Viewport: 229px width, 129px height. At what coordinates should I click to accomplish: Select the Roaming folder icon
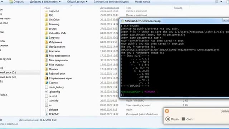tap(46, 24)
